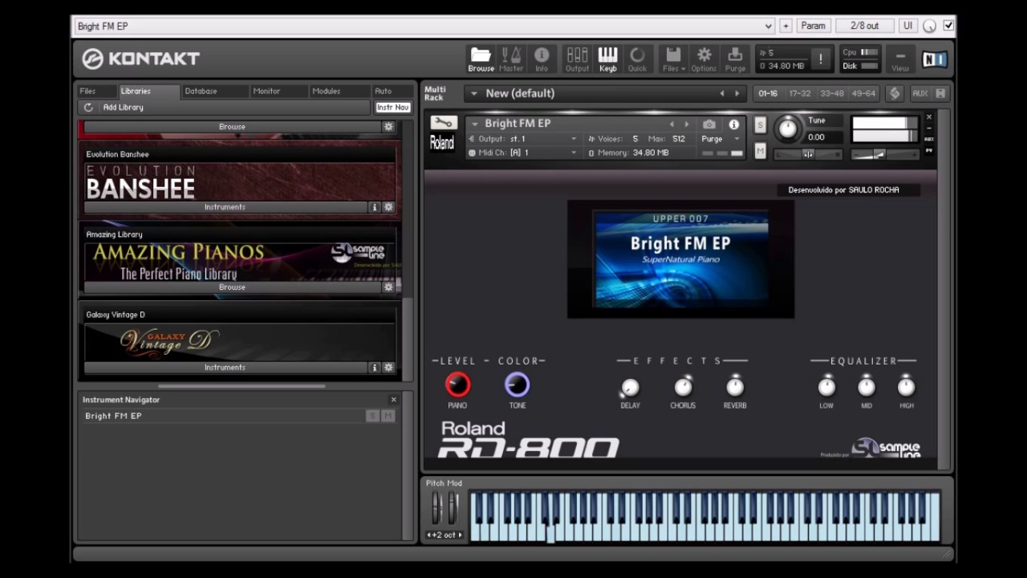The height and width of the screenshot is (578, 1027).
Task: Open the Quick-load browser
Action: pyautogui.click(x=637, y=59)
